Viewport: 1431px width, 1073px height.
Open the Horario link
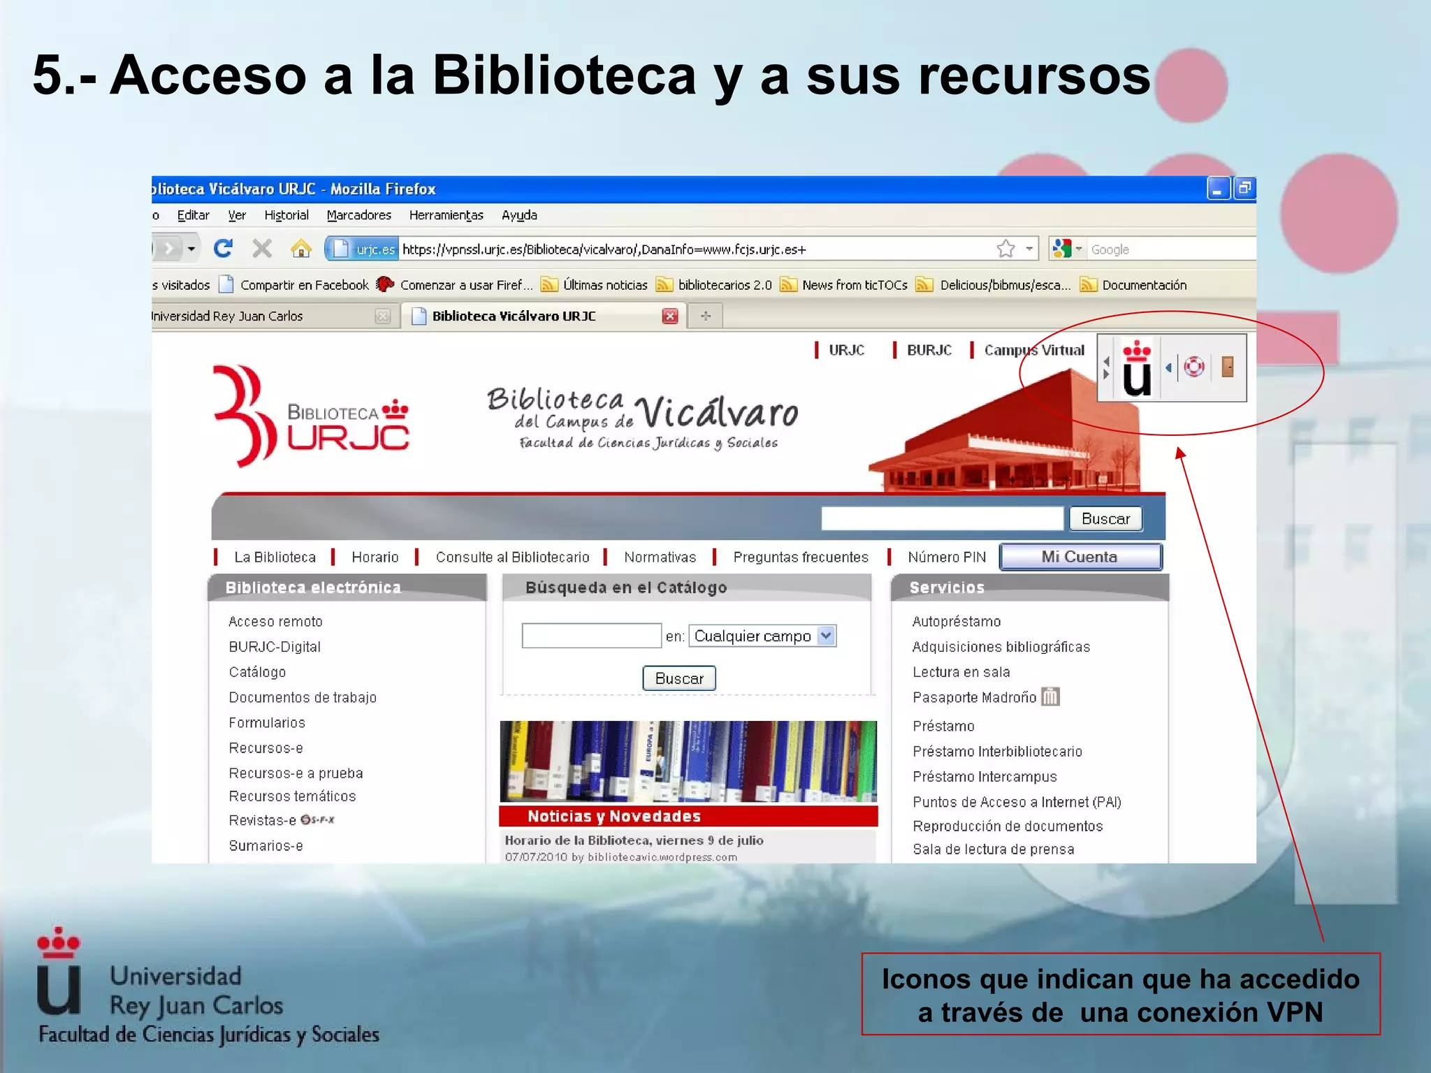point(375,557)
